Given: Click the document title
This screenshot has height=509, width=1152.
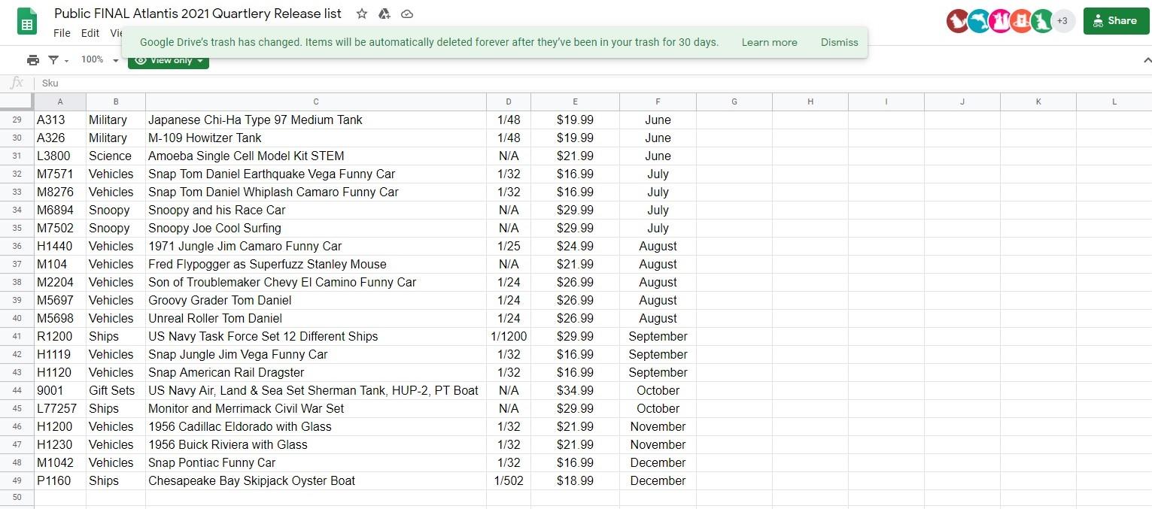Looking at the screenshot, I should coord(198,14).
